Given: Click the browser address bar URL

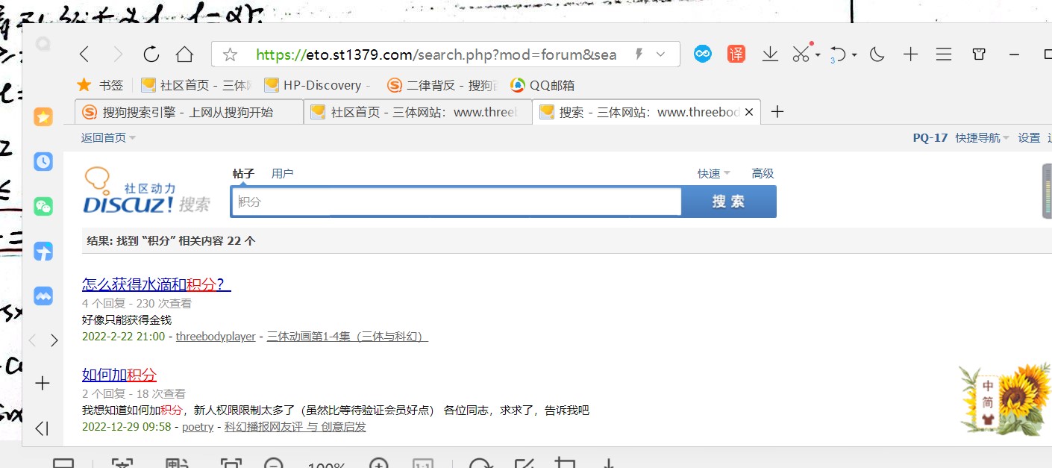Looking at the screenshot, I should [x=436, y=54].
